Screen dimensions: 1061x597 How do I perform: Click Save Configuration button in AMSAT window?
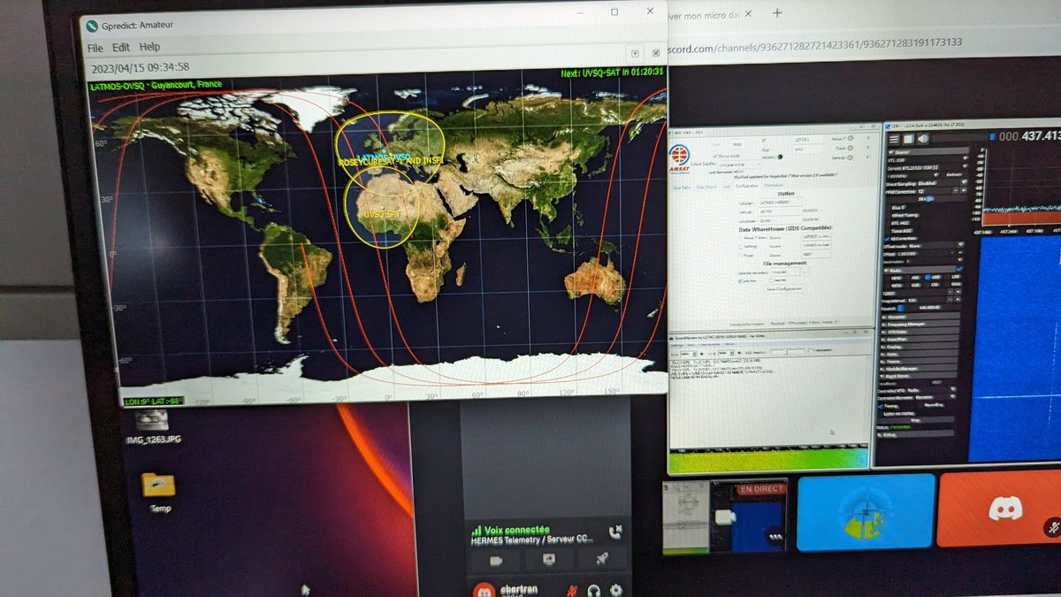[x=783, y=288]
